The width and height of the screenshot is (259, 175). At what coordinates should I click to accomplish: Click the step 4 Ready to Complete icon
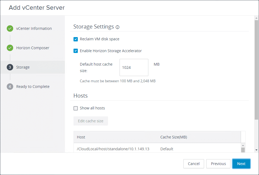[10, 87]
